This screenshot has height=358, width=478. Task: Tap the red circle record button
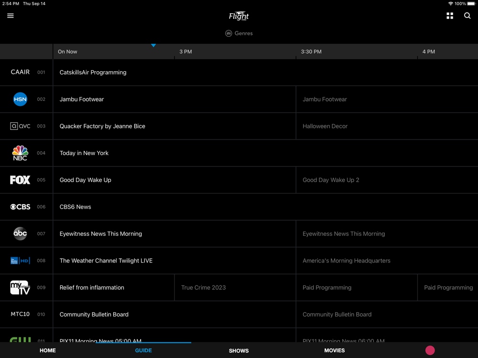coord(430,350)
